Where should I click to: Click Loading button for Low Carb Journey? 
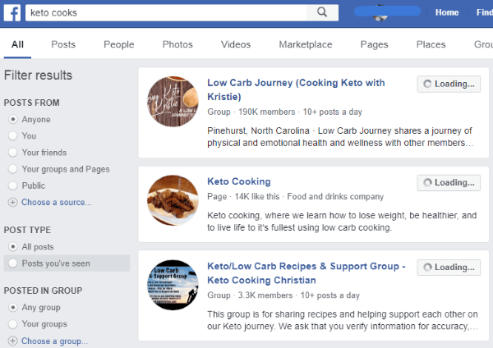449,84
